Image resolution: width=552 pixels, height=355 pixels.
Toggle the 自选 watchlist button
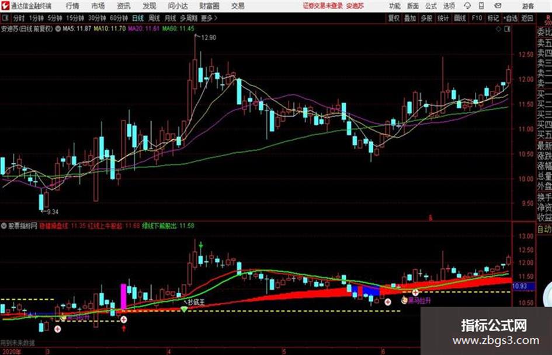[x=511, y=18]
